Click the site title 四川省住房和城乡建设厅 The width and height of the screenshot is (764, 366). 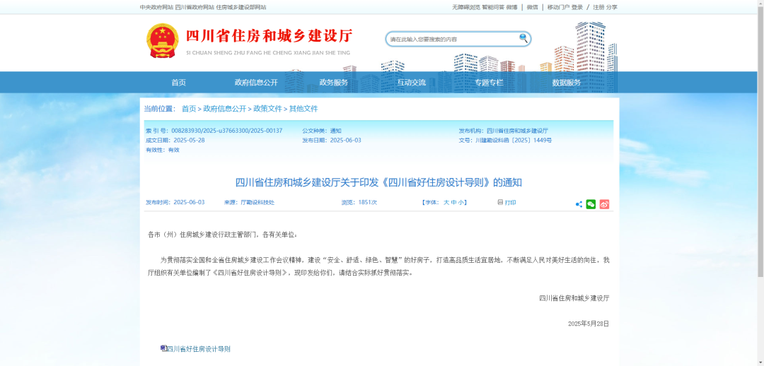click(270, 37)
